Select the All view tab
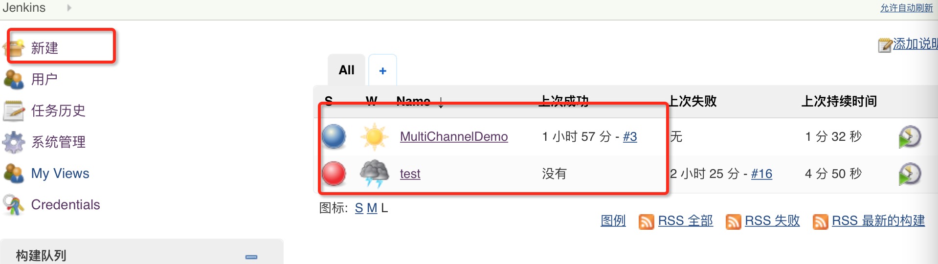The image size is (938, 264). pos(346,70)
